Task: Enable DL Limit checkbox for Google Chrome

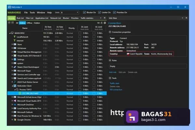Action: point(80,120)
